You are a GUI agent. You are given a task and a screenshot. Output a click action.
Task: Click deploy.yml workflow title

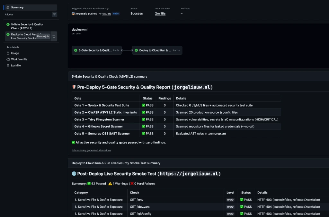(x=80, y=29)
